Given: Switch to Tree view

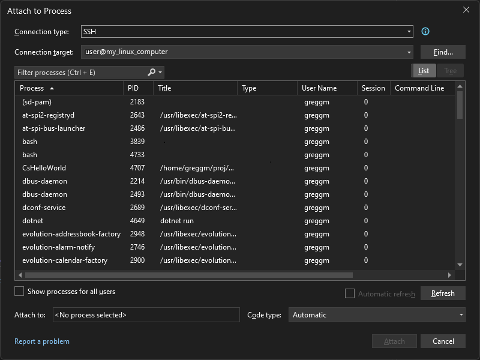Looking at the screenshot, I should click(450, 70).
